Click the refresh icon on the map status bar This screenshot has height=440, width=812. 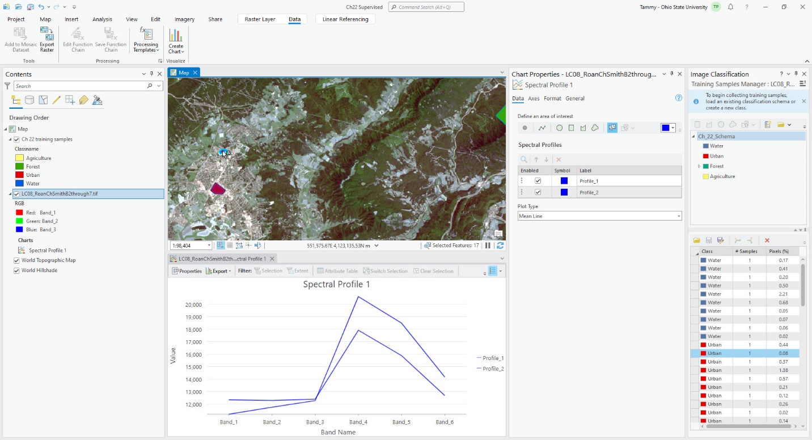[x=500, y=246]
